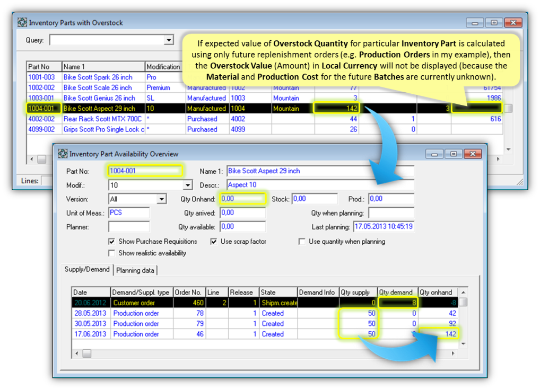Click scroll up arrow in supply/demand grid
The image size is (540, 390).
(463, 292)
